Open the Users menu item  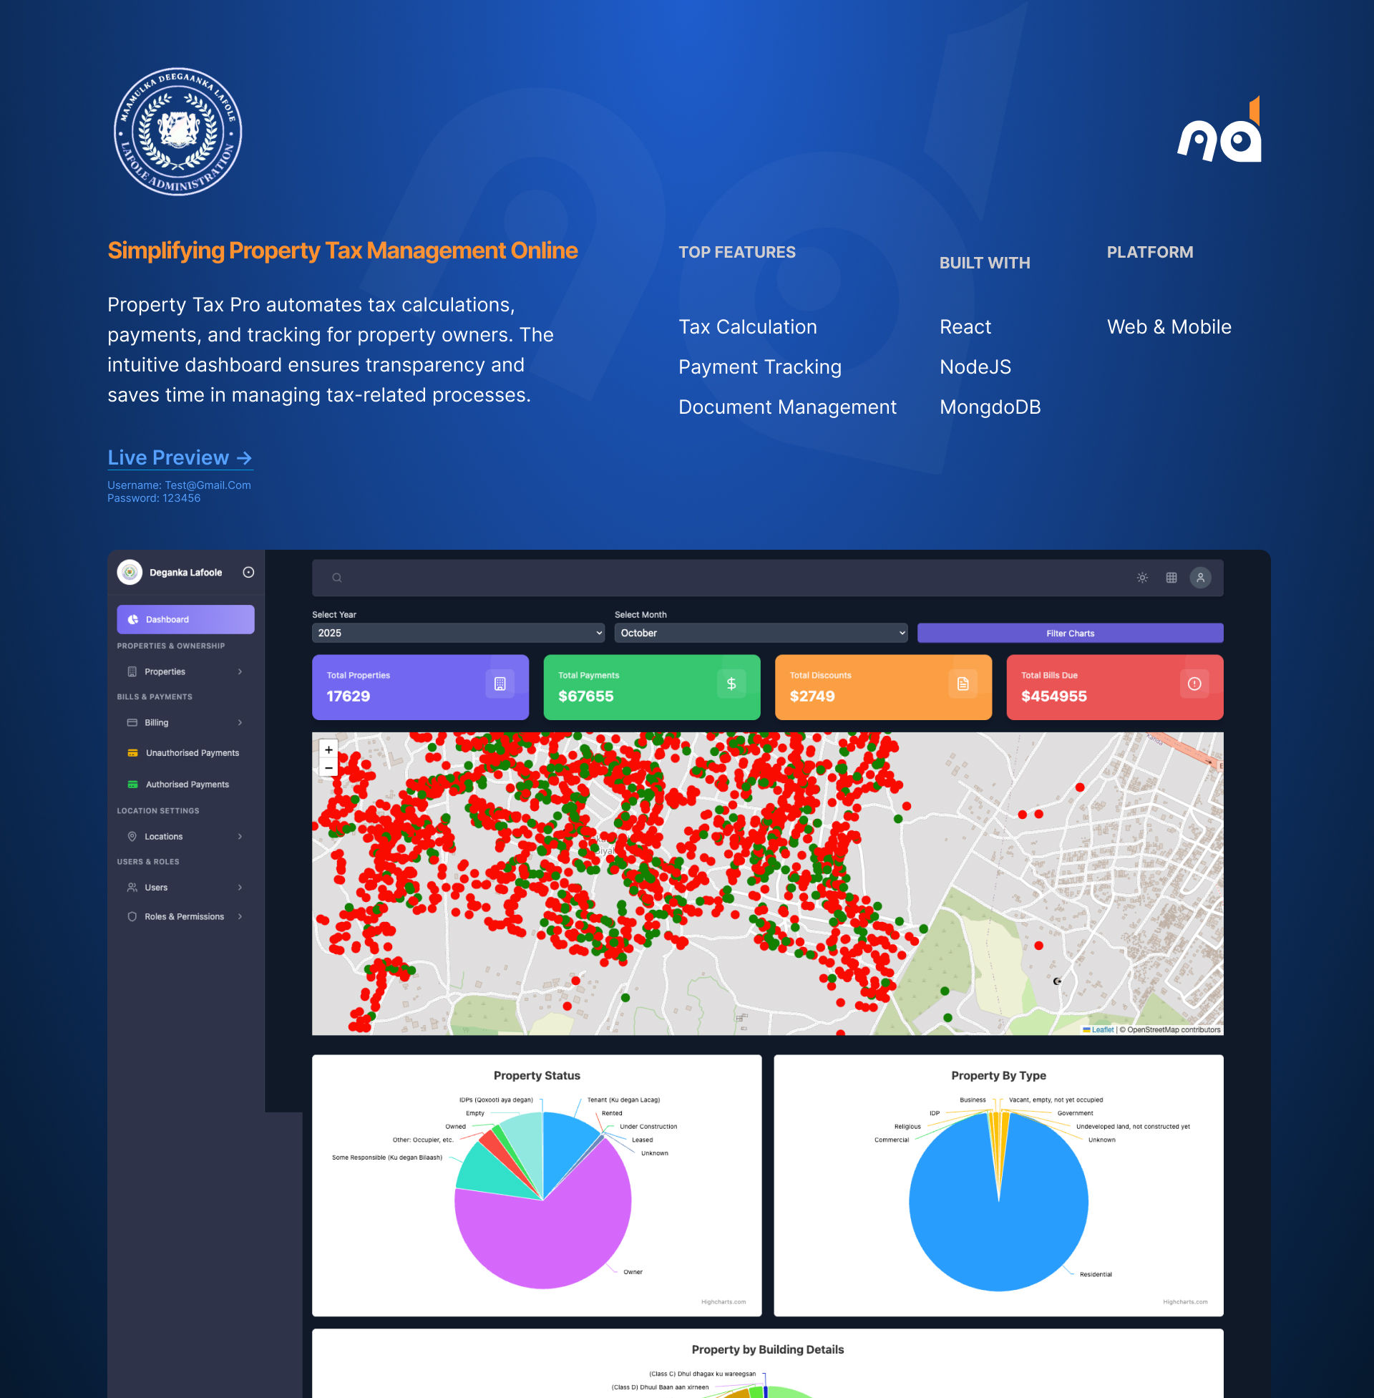(x=185, y=888)
